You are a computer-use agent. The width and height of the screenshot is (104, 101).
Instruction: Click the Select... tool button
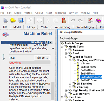click(x=42, y=58)
